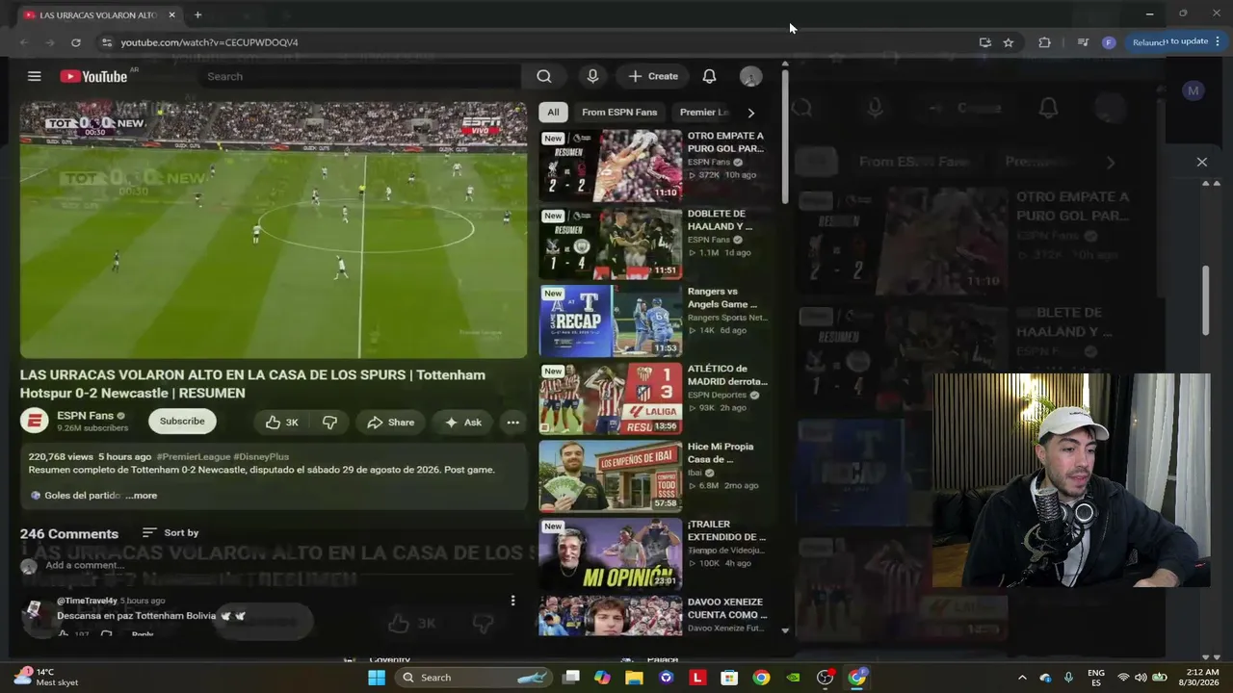Close the YouTube browser tab
Screen dimensions: 1233x693
coord(171,15)
